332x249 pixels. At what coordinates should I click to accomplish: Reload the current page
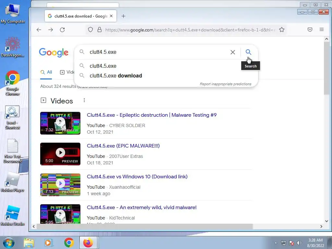[x=62, y=30]
